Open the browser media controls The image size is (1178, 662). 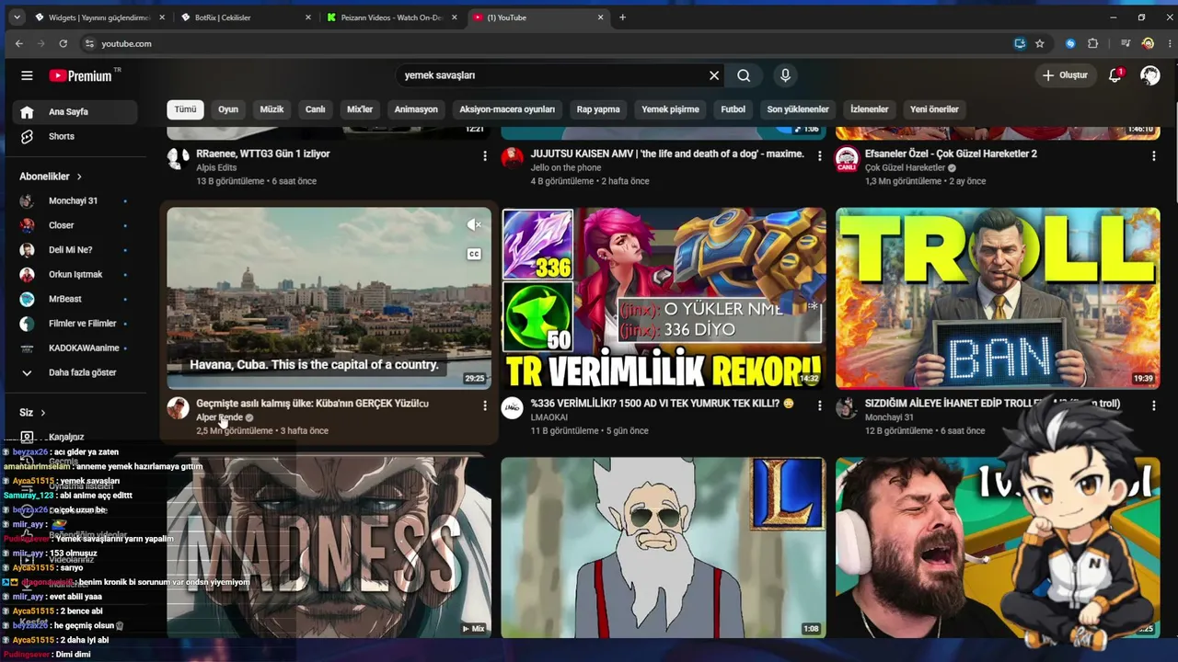tap(1126, 43)
